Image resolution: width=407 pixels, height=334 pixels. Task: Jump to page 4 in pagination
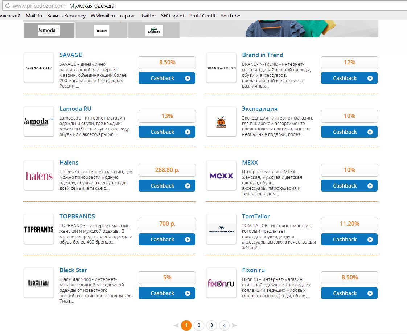[x=224, y=325]
